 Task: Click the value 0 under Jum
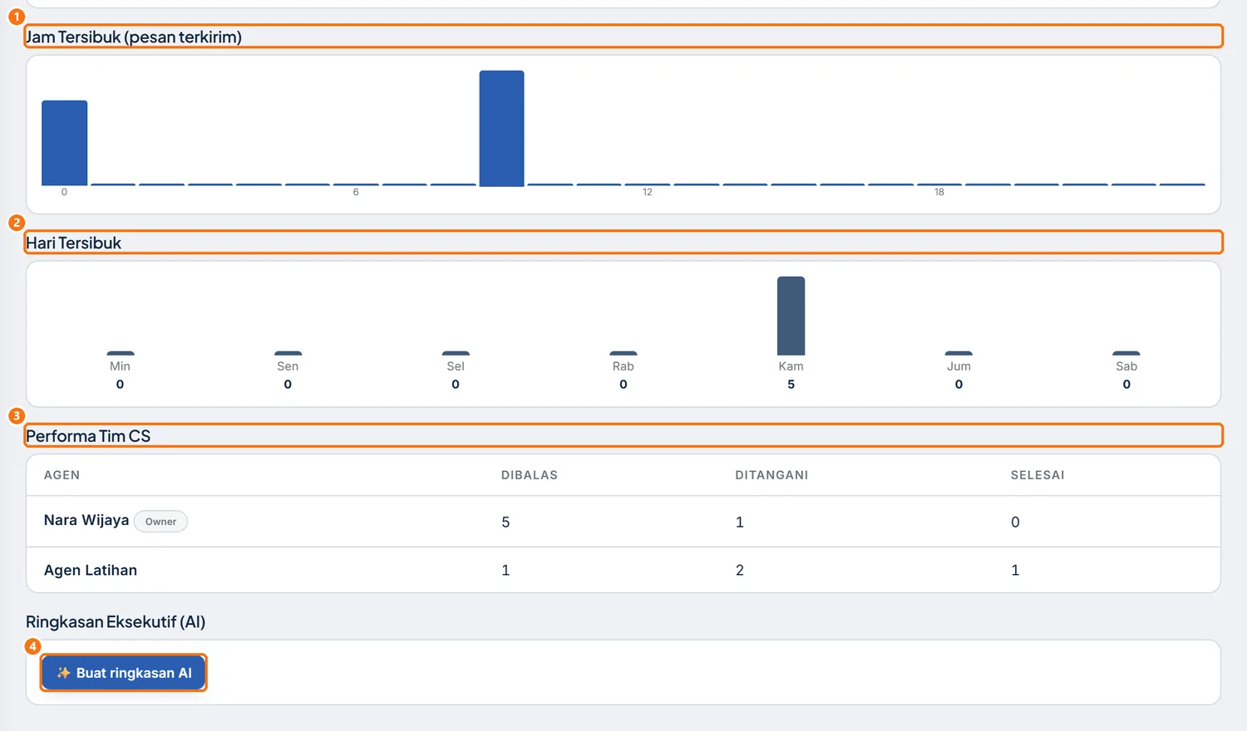point(959,385)
